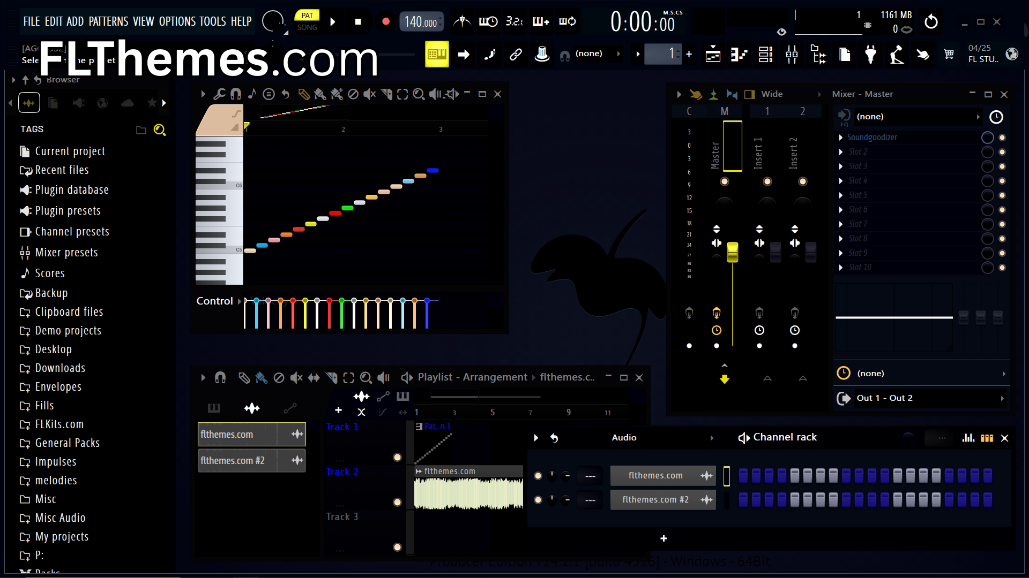Select flthemes.com #2 in the Playlist picker
The height and width of the screenshot is (578, 1029).
[252, 461]
